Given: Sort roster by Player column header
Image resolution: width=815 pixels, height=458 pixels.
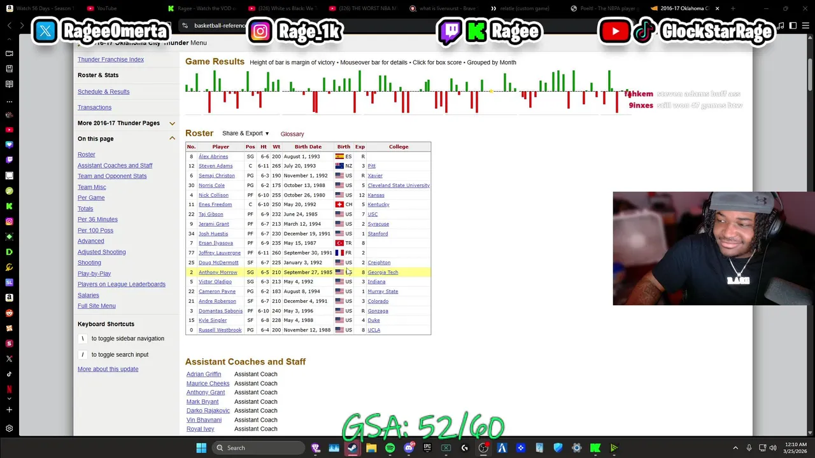Looking at the screenshot, I should 220,147.
